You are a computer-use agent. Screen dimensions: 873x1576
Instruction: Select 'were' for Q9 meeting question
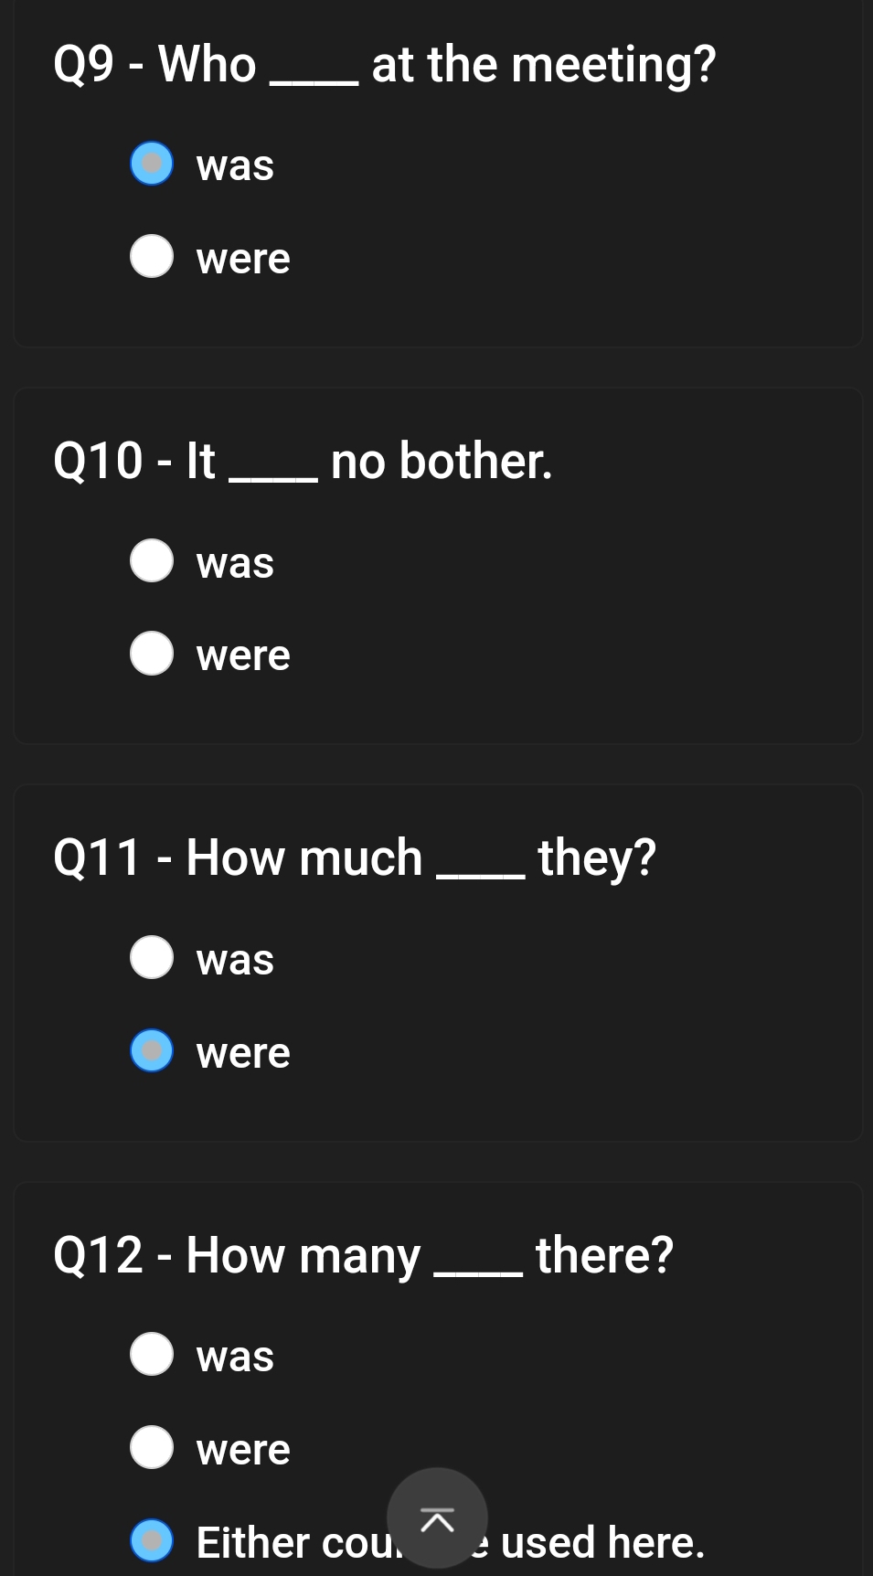pyautogui.click(x=152, y=257)
